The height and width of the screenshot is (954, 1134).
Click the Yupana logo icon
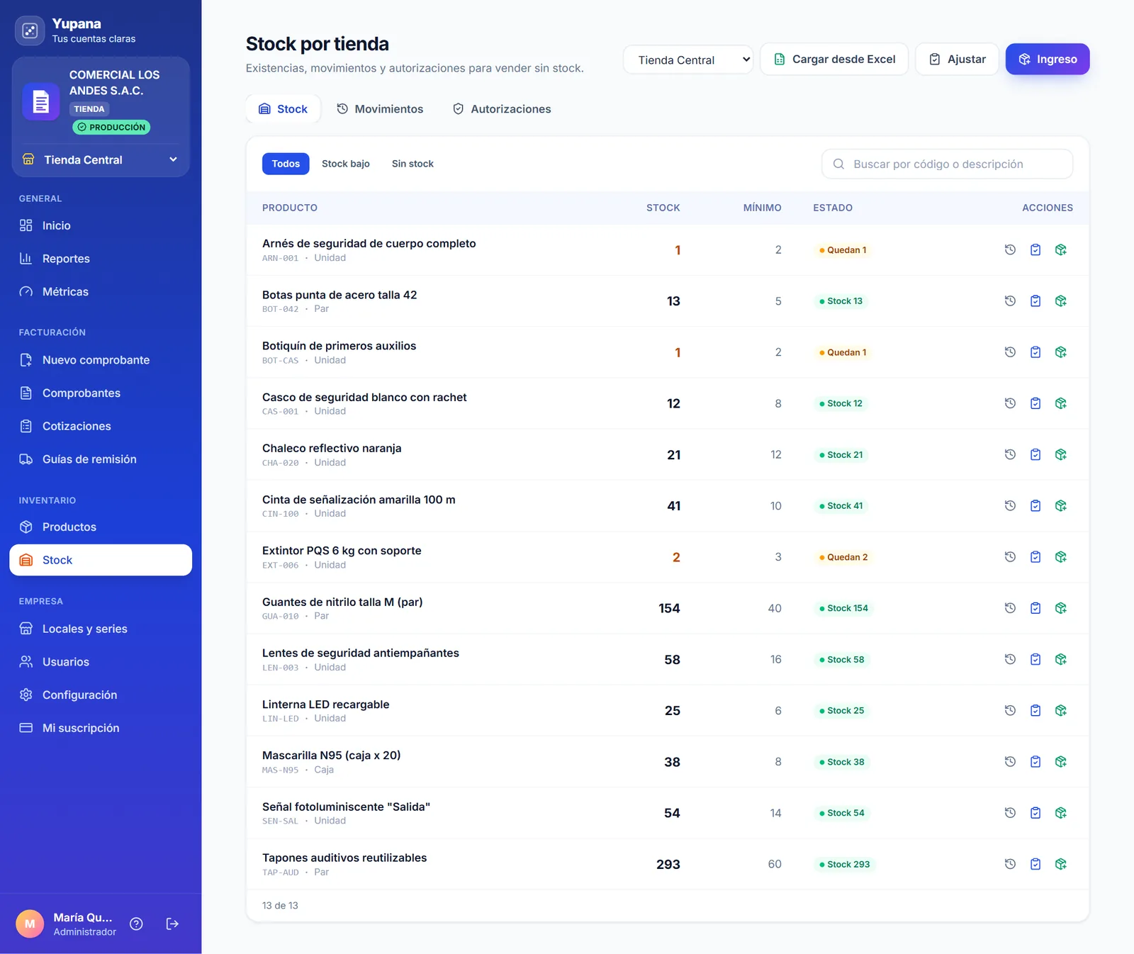[x=30, y=30]
